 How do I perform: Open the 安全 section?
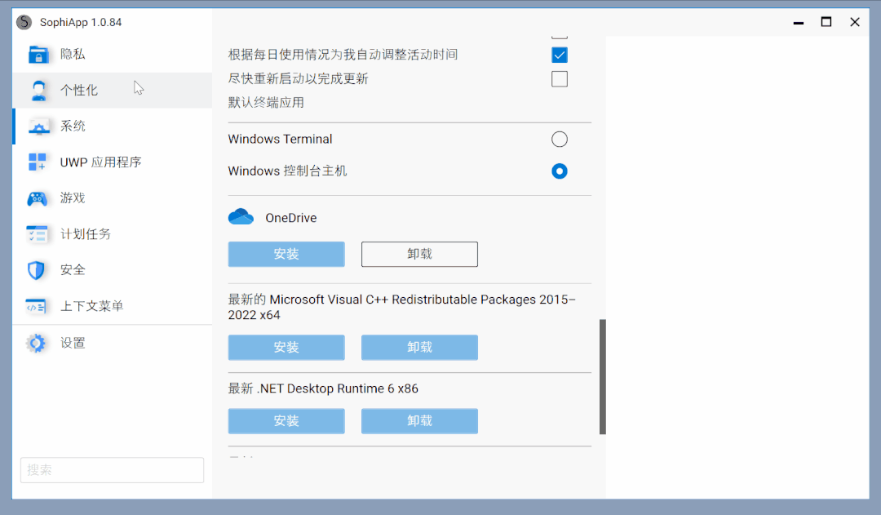tap(113, 270)
